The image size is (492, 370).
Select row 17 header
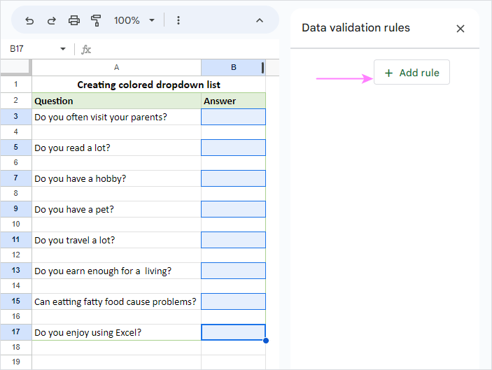[x=15, y=332]
